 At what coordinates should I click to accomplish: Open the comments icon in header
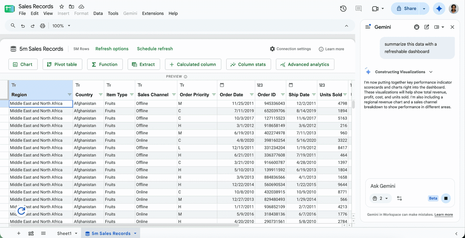[359, 9]
